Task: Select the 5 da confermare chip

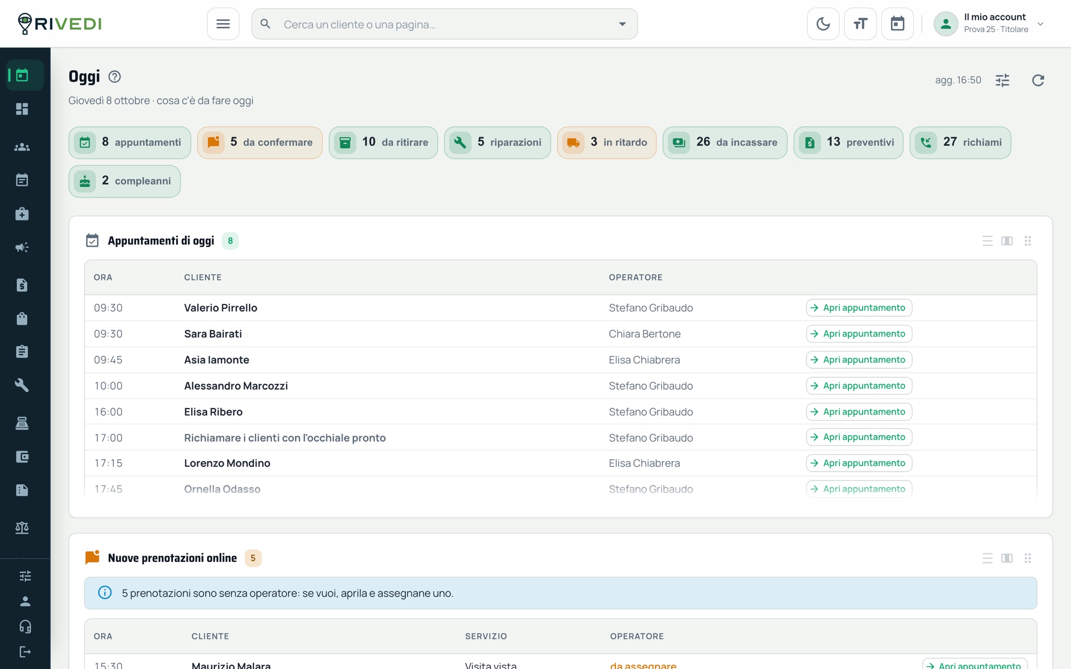Action: (x=260, y=142)
